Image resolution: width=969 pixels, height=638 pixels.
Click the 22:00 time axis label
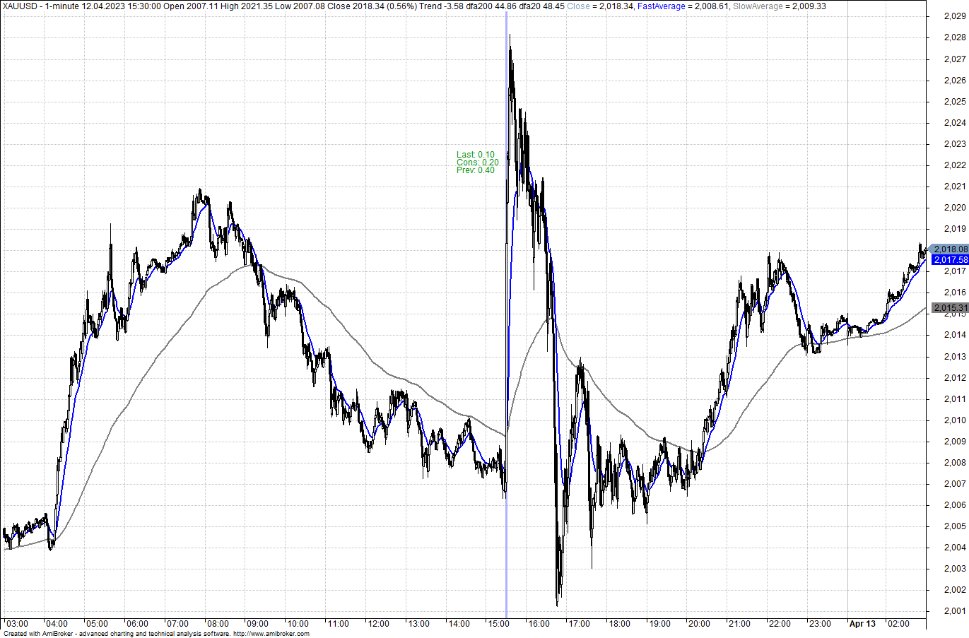(780, 624)
